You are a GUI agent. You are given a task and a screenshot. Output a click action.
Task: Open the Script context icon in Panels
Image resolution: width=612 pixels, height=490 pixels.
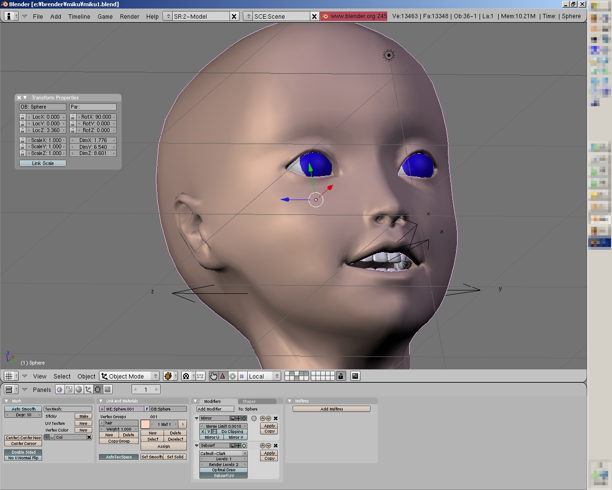point(69,390)
